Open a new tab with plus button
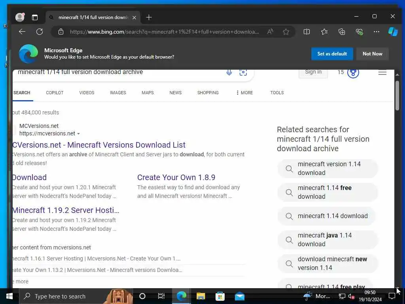Image resolution: width=405 pixels, height=304 pixels. point(149,17)
